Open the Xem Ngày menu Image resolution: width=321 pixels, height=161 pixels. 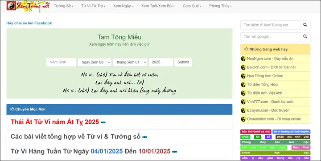tap(123, 6)
